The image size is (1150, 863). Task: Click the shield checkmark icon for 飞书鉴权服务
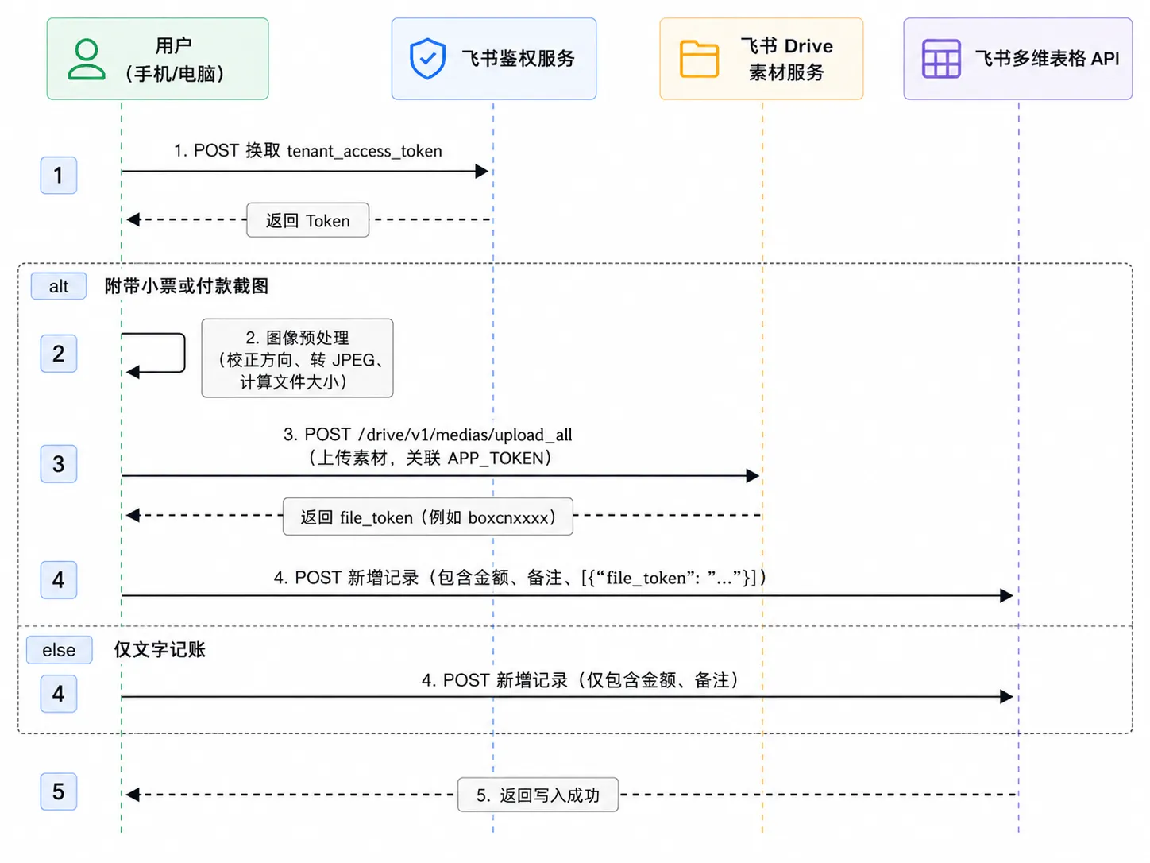pos(427,59)
